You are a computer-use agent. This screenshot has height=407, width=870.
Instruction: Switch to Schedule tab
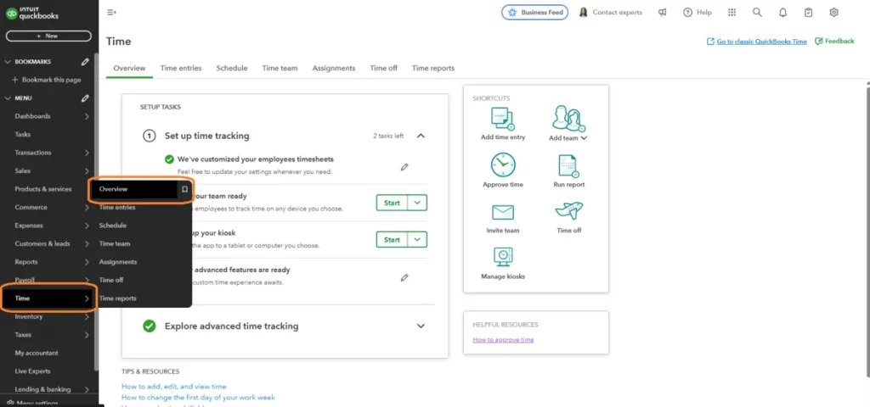[232, 68]
